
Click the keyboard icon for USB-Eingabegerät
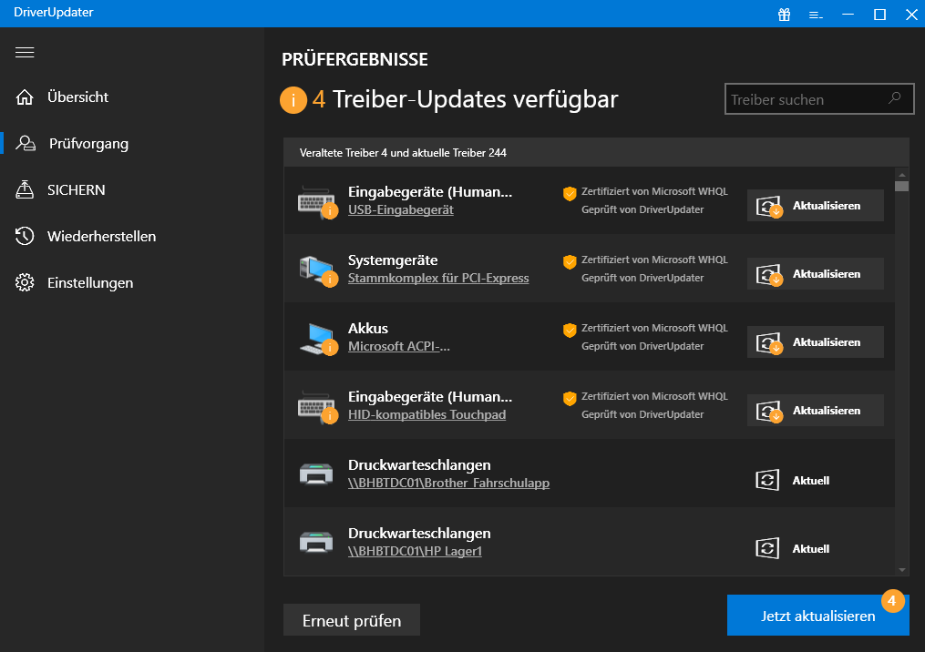tap(316, 201)
